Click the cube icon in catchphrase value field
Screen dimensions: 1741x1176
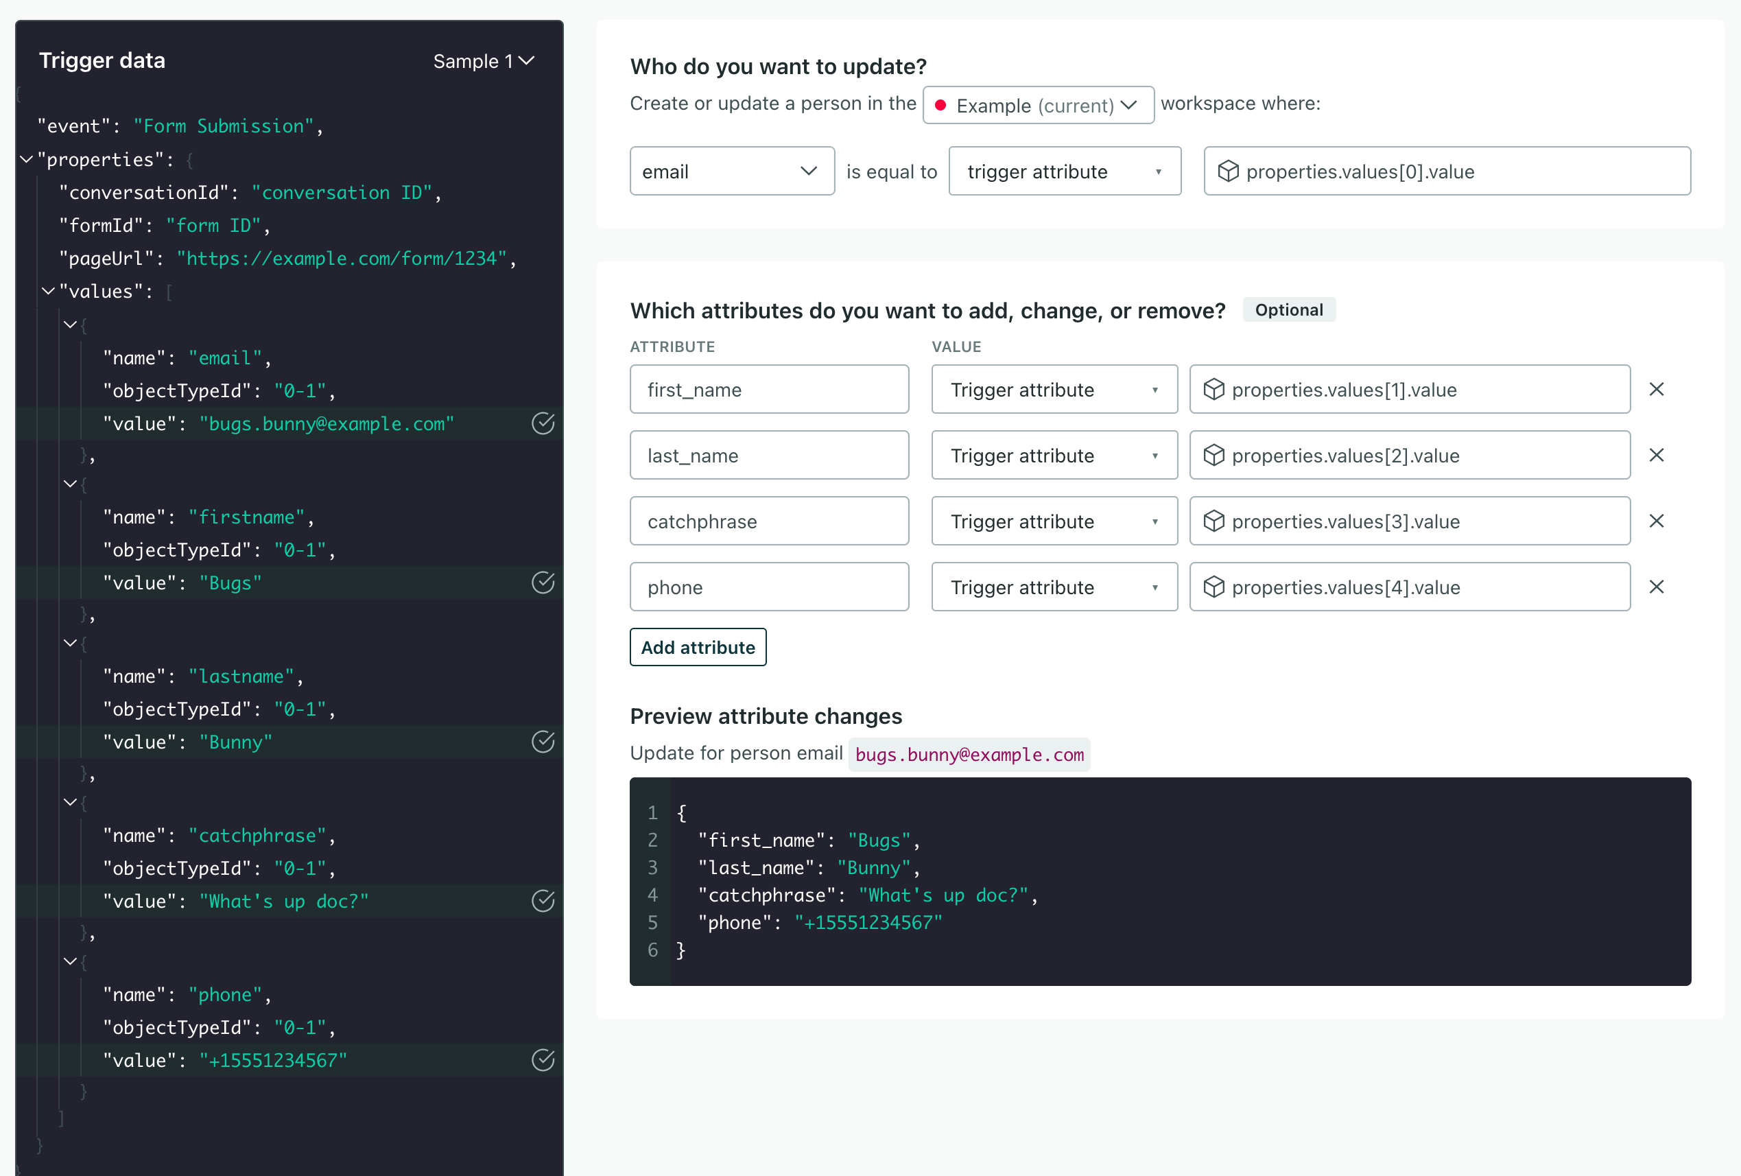coord(1213,521)
